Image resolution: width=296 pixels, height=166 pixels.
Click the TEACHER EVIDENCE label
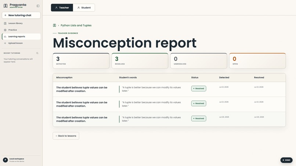tap(68, 33)
